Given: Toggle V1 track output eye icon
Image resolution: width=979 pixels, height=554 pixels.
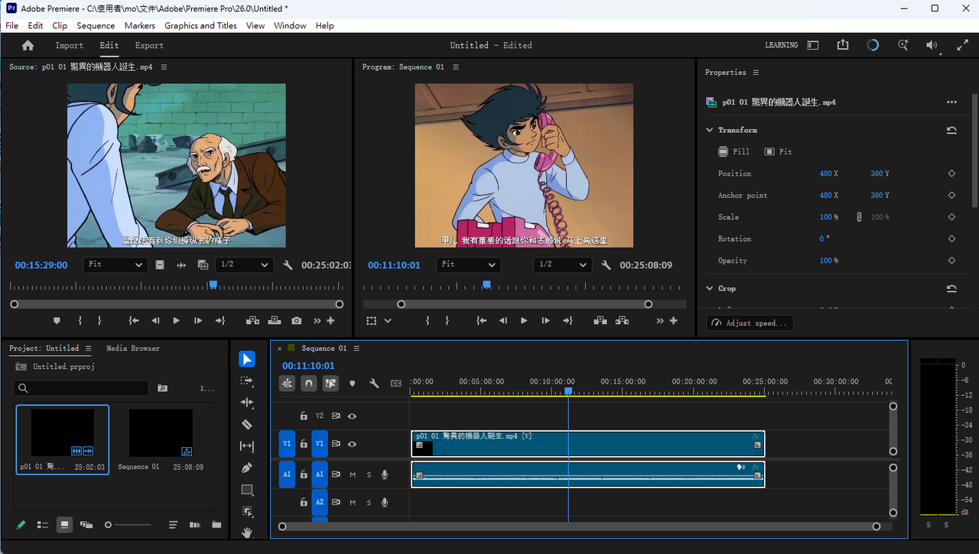Looking at the screenshot, I should tap(352, 444).
